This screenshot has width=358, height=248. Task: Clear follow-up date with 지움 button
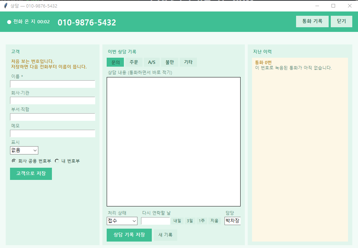point(214,221)
